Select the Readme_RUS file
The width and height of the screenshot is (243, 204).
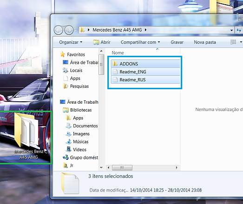pos(145,79)
